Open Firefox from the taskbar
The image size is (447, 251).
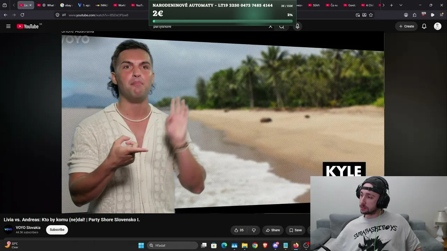(296, 245)
